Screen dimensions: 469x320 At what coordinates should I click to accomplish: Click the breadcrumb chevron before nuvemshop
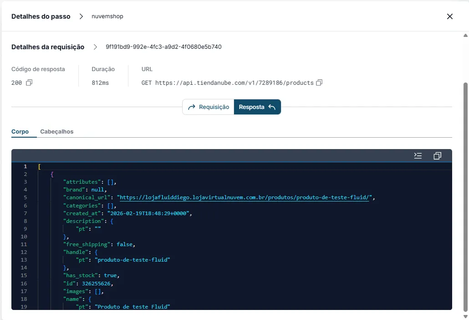click(x=81, y=16)
